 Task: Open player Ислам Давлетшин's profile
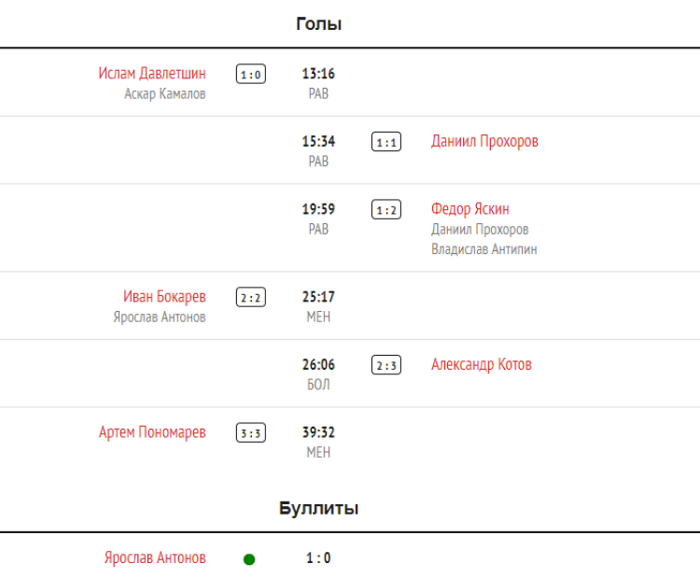(152, 74)
